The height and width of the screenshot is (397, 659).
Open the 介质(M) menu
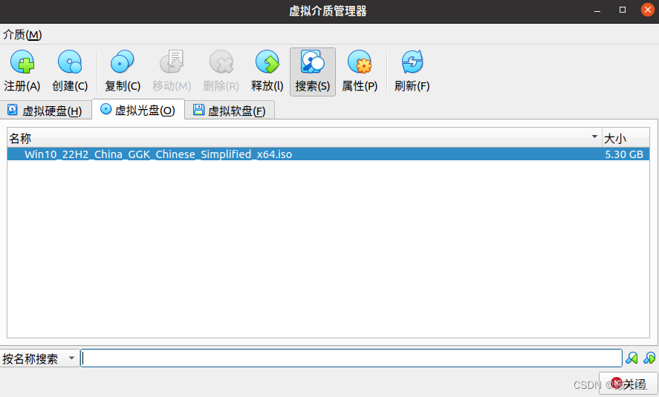[x=23, y=34]
